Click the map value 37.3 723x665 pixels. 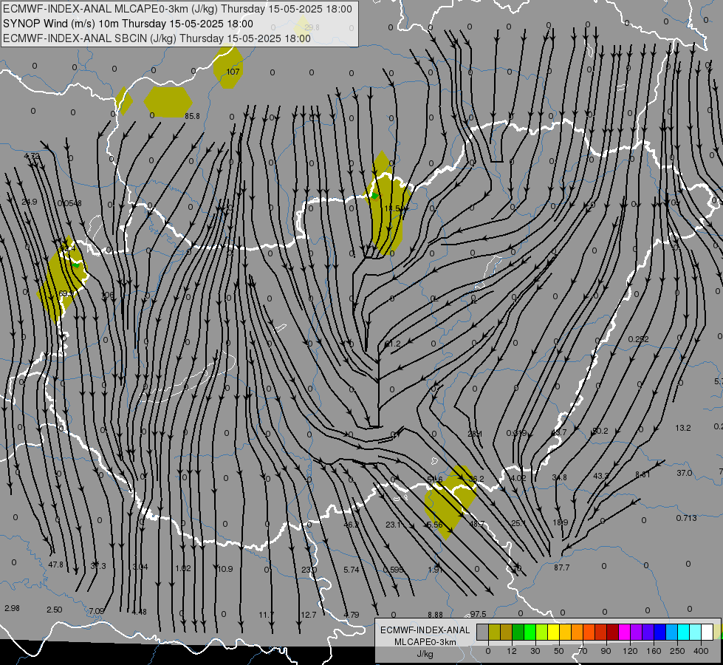coord(97,566)
